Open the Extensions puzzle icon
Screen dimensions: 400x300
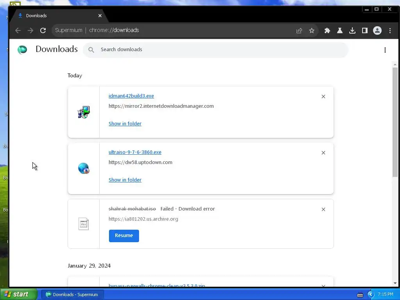click(x=327, y=30)
